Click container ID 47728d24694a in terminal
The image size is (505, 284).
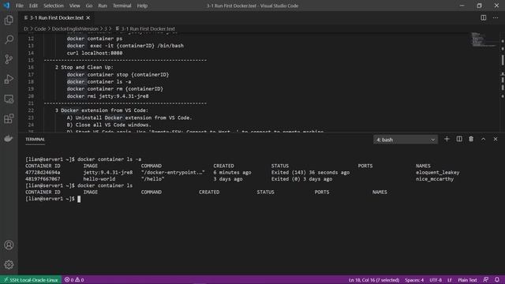tap(43, 172)
